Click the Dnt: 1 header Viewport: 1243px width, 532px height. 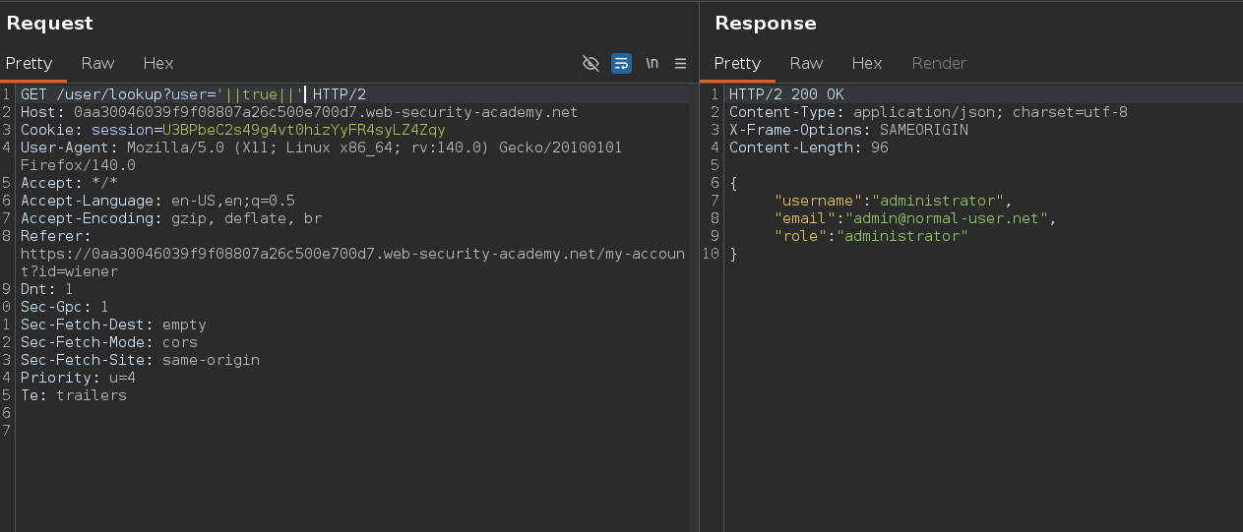pyautogui.click(x=46, y=289)
